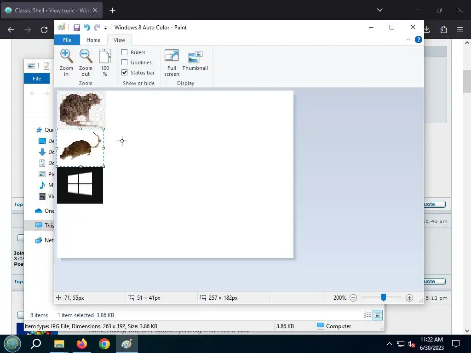Click the lower quote button on forum post
Image resolution: width=471 pixels, height=353 pixels.
[x=434, y=282]
